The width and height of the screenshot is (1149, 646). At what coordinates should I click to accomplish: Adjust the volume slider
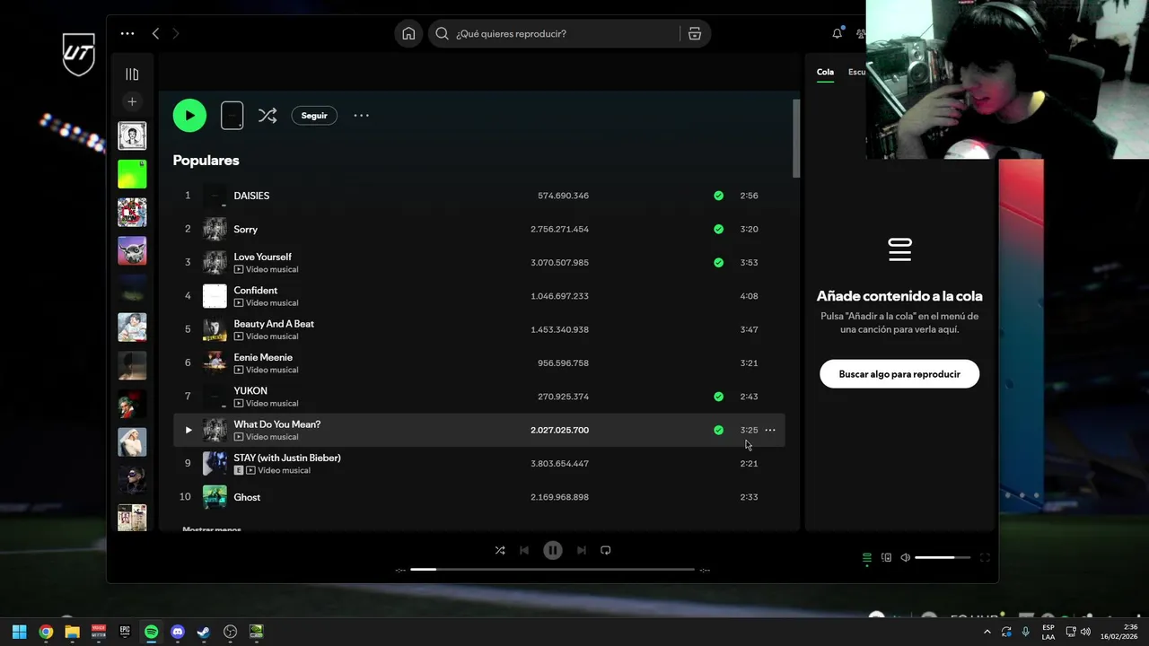click(943, 557)
